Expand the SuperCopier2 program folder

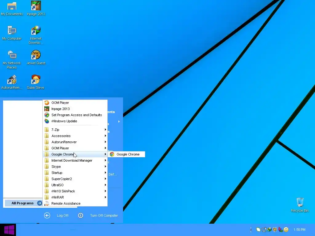(x=75, y=179)
